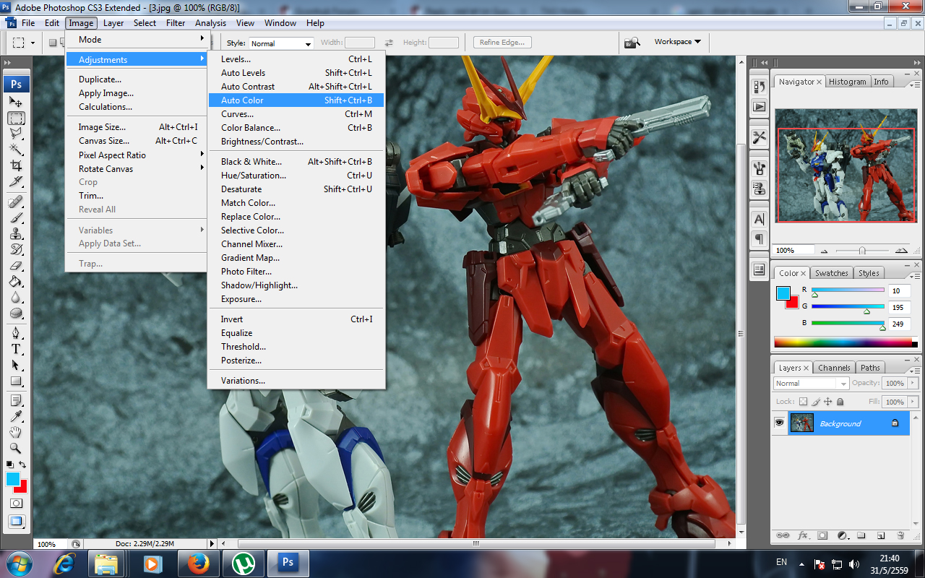Switch to the Channels tab
The image size is (925, 578).
[x=834, y=368]
